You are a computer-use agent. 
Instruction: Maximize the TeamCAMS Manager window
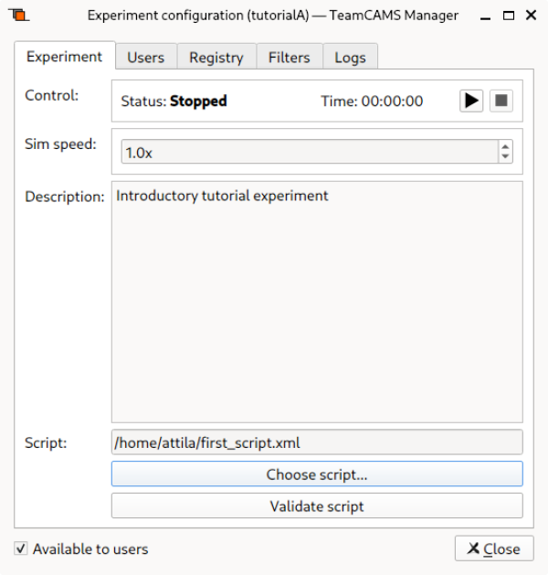click(509, 16)
